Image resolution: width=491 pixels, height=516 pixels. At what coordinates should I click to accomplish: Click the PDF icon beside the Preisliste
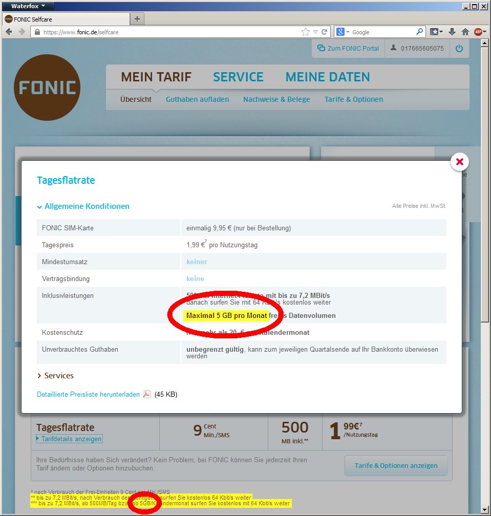(x=147, y=394)
